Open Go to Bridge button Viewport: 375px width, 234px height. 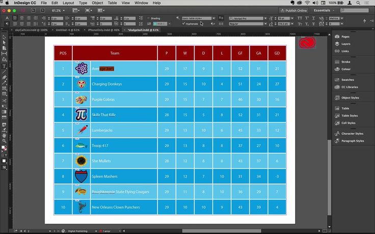(33, 11)
